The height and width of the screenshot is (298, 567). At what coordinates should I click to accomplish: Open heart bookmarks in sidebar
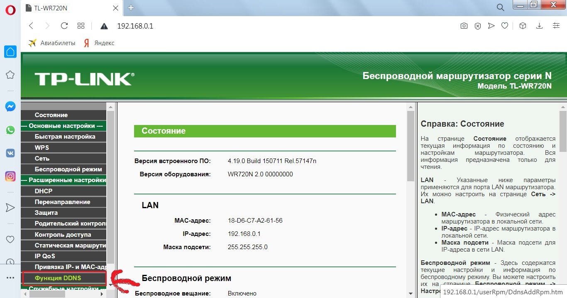pyautogui.click(x=10, y=239)
